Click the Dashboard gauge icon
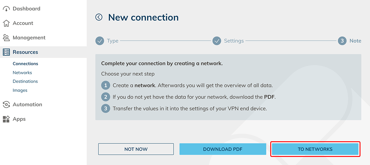The height and width of the screenshot is (165, 370). coord(6,9)
